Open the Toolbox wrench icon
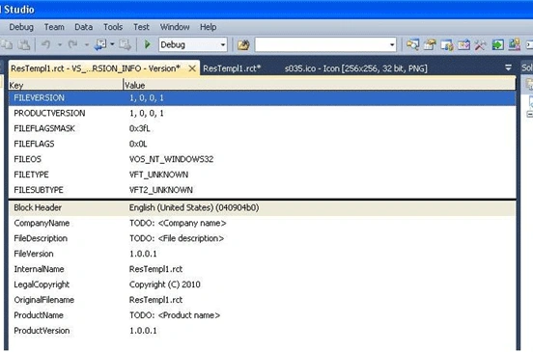Viewport: 533px width, 352px height. point(480,44)
